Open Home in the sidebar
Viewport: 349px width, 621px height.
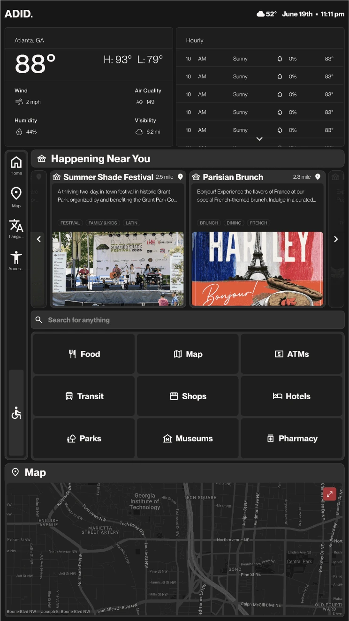[16, 166]
